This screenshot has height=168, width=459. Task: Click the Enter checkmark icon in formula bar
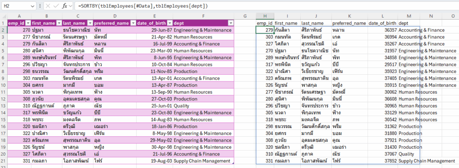[x=56, y=5]
